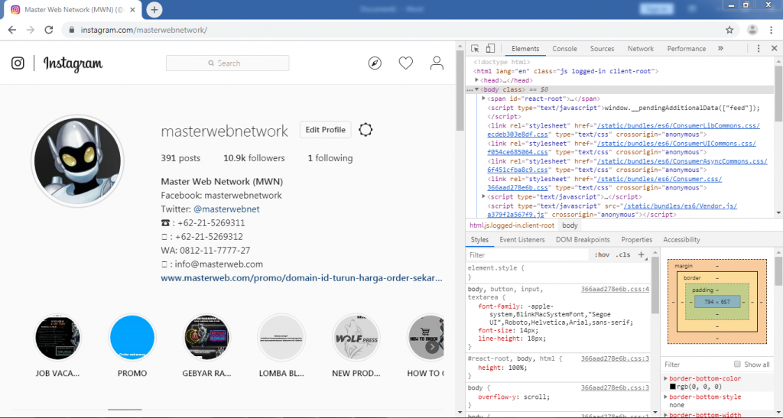This screenshot has height=418, width=783.
Task: Open the DOM Breakpoints tab
Action: 583,239
